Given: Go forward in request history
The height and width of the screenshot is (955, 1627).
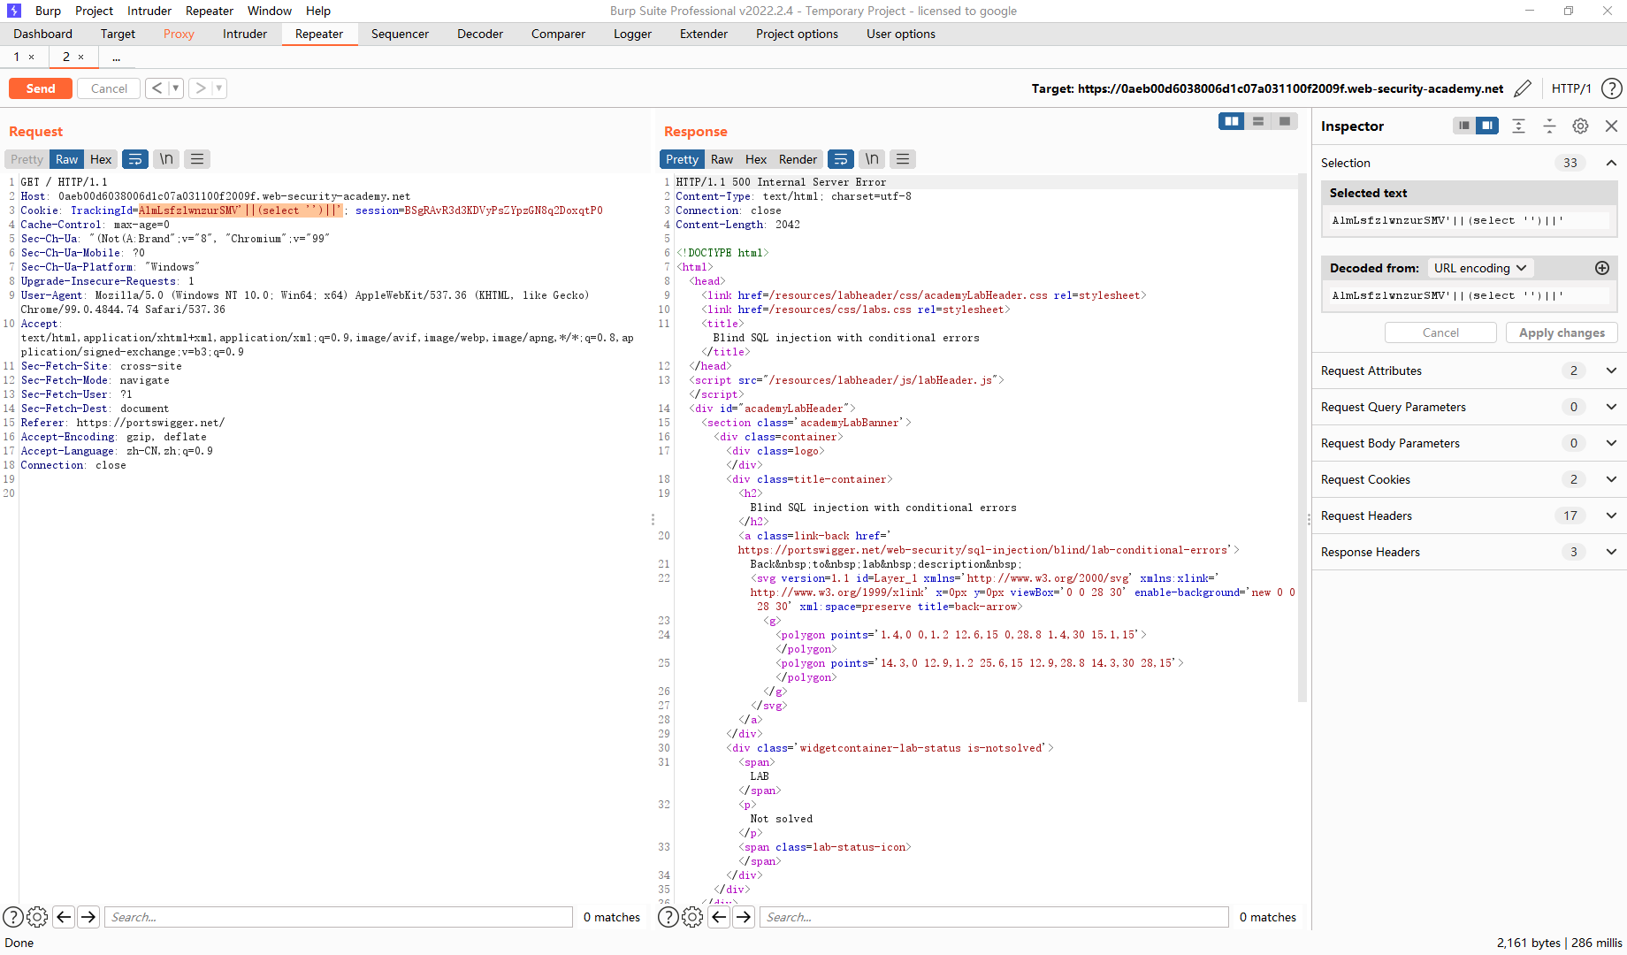Looking at the screenshot, I should tap(201, 88).
